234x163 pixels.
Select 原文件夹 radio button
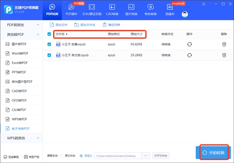tap(61, 156)
